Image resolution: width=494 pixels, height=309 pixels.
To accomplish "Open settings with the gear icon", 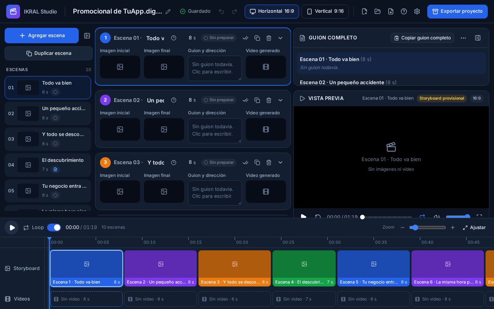I will (417, 12).
